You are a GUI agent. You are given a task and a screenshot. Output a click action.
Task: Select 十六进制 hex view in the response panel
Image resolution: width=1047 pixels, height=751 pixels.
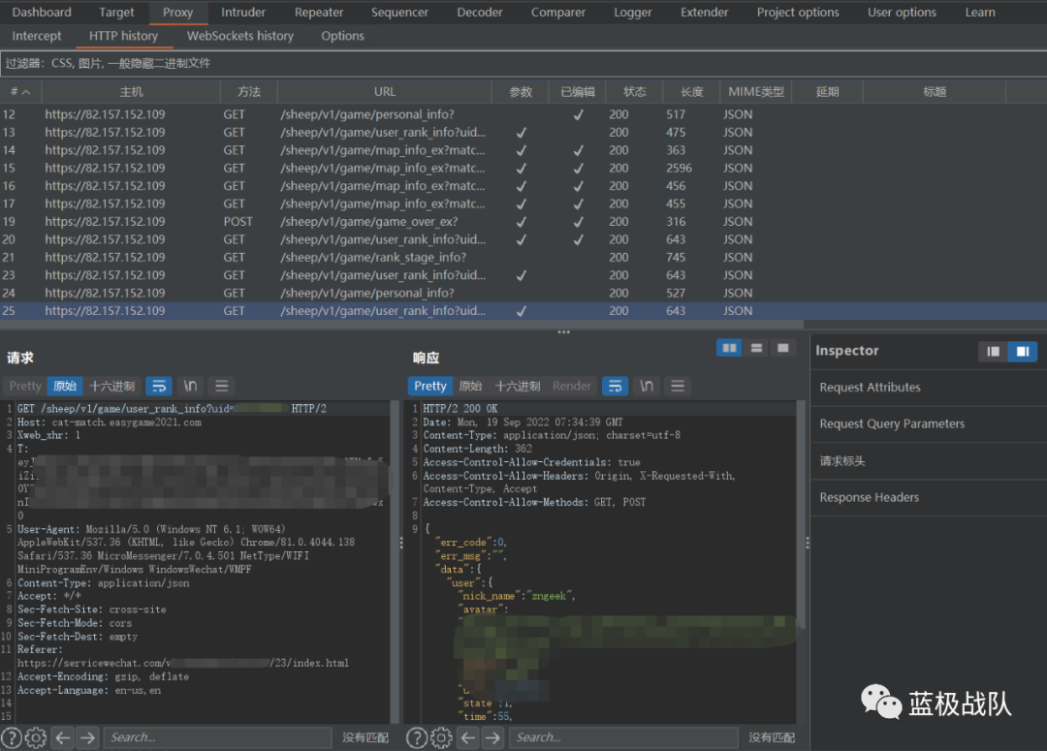tap(518, 386)
